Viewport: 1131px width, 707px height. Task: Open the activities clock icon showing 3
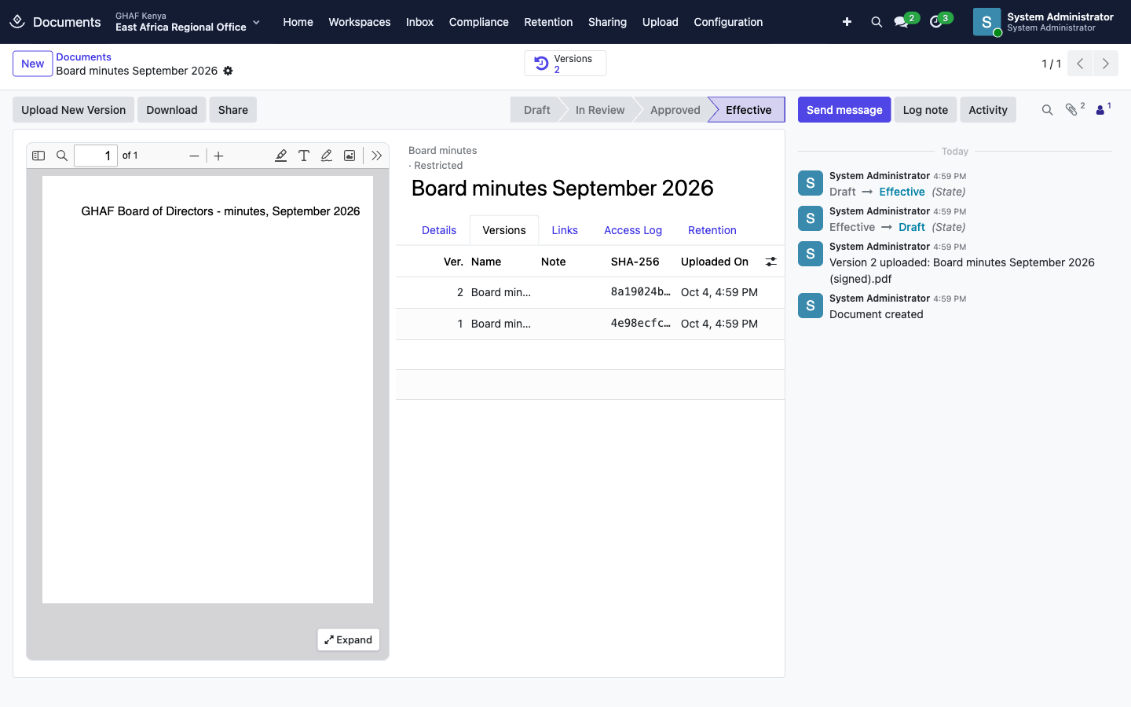click(x=936, y=22)
